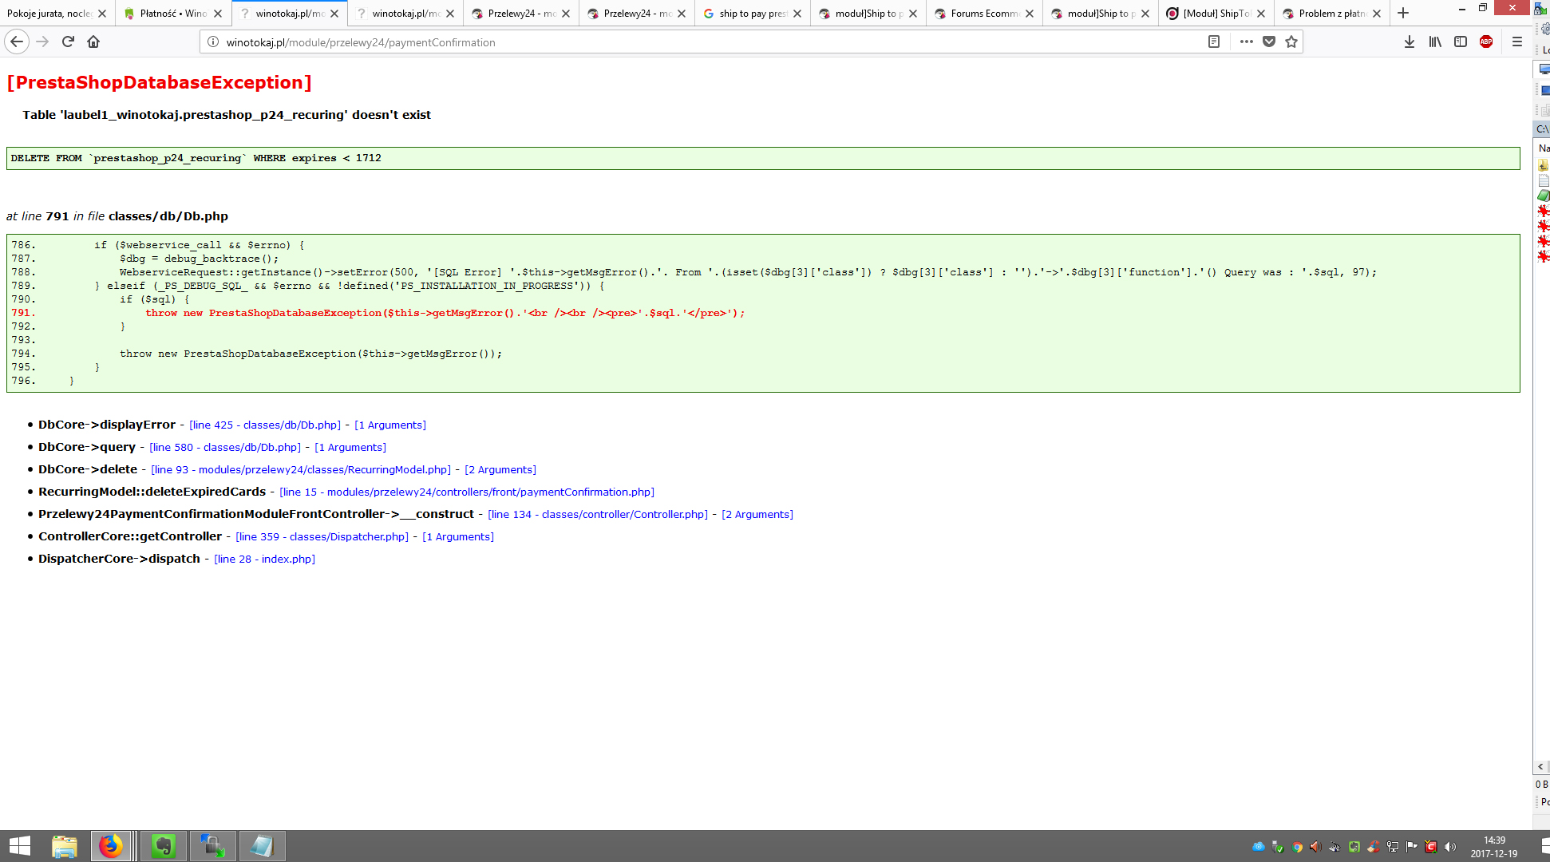Bookmark this page with star icon
1550x862 pixels.
(1291, 42)
